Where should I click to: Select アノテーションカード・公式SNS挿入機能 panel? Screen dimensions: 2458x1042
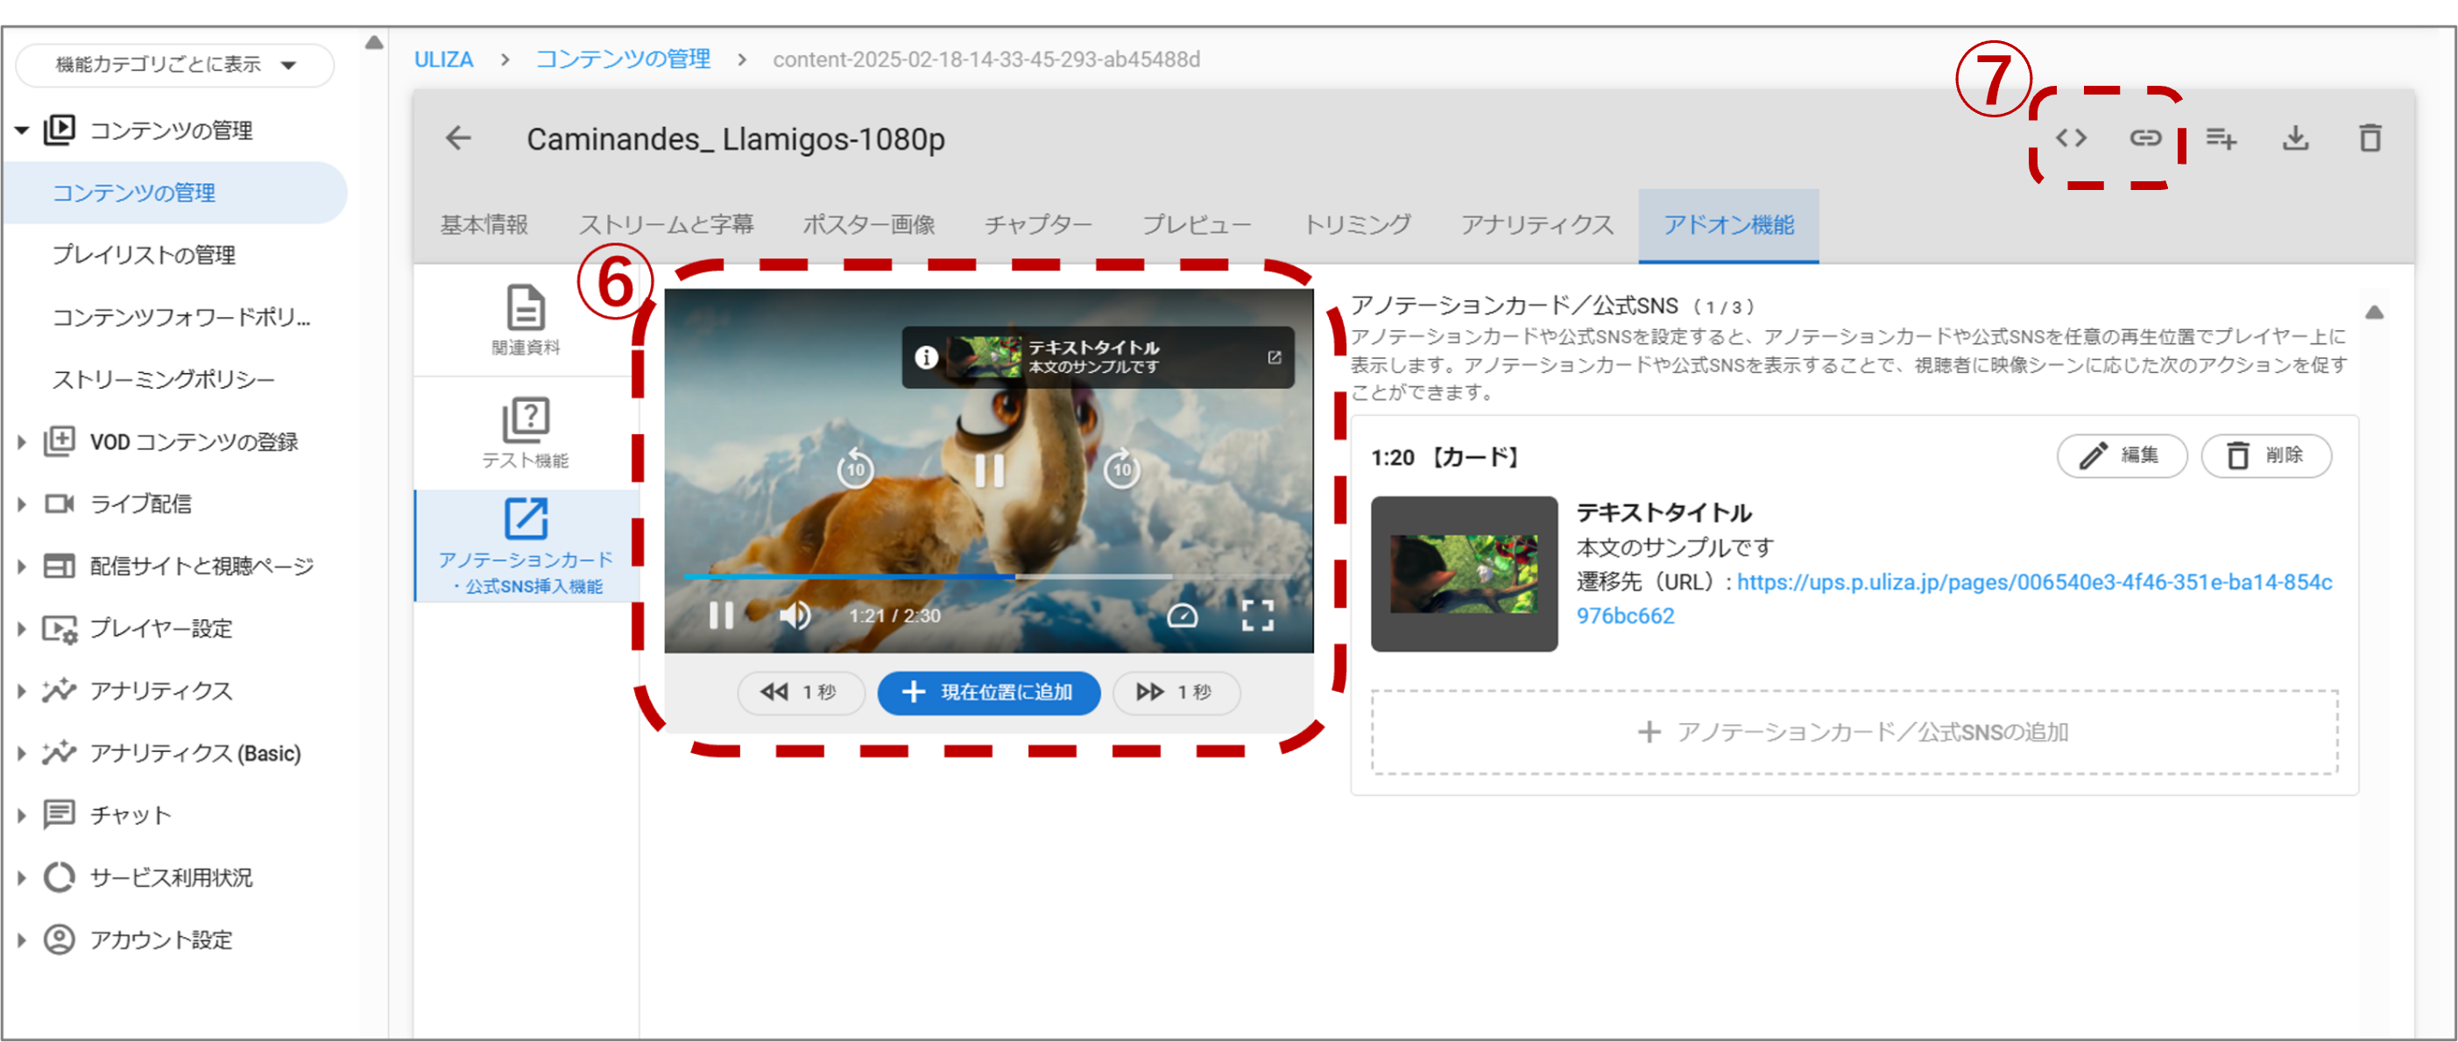pos(526,546)
